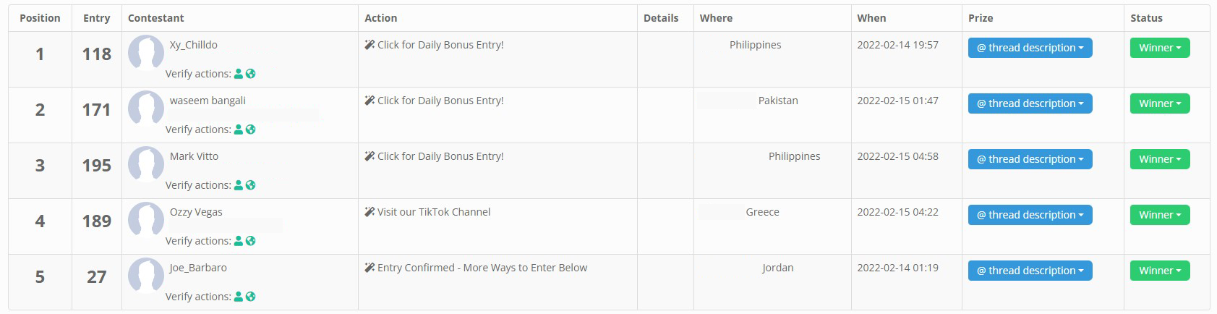Click the magic wand icon beside Visit our TikTok Channel

[370, 212]
